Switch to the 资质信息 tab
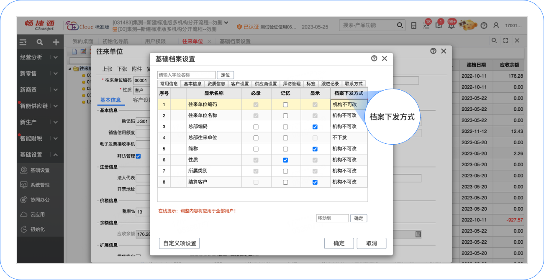This screenshot has height=280, width=544. click(216, 84)
